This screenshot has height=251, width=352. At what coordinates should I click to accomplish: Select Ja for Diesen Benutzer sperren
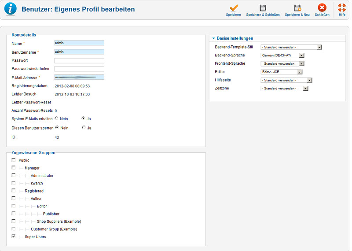click(84, 127)
